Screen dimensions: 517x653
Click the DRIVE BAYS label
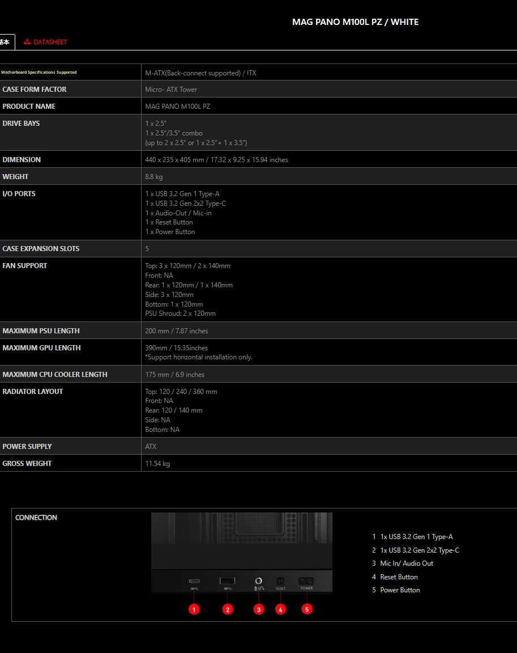[x=21, y=124]
